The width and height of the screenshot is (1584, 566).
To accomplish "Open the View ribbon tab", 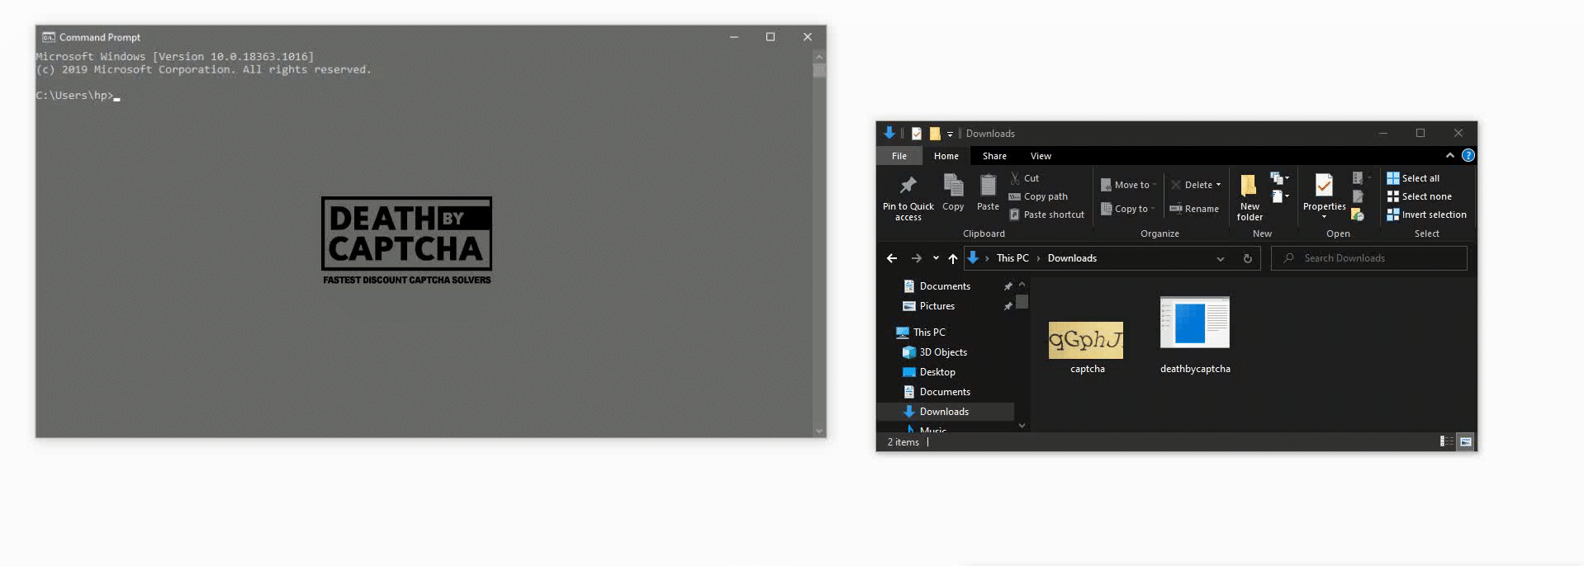I will click(1041, 156).
